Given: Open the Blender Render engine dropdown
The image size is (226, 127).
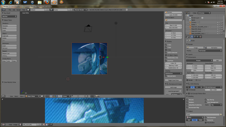Looking at the screenshot, I should (81, 10).
